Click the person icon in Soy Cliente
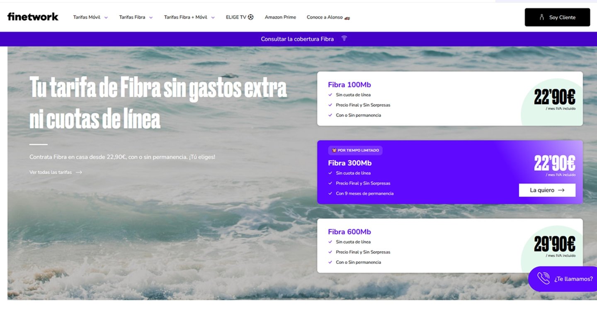597x335 pixels. click(541, 17)
